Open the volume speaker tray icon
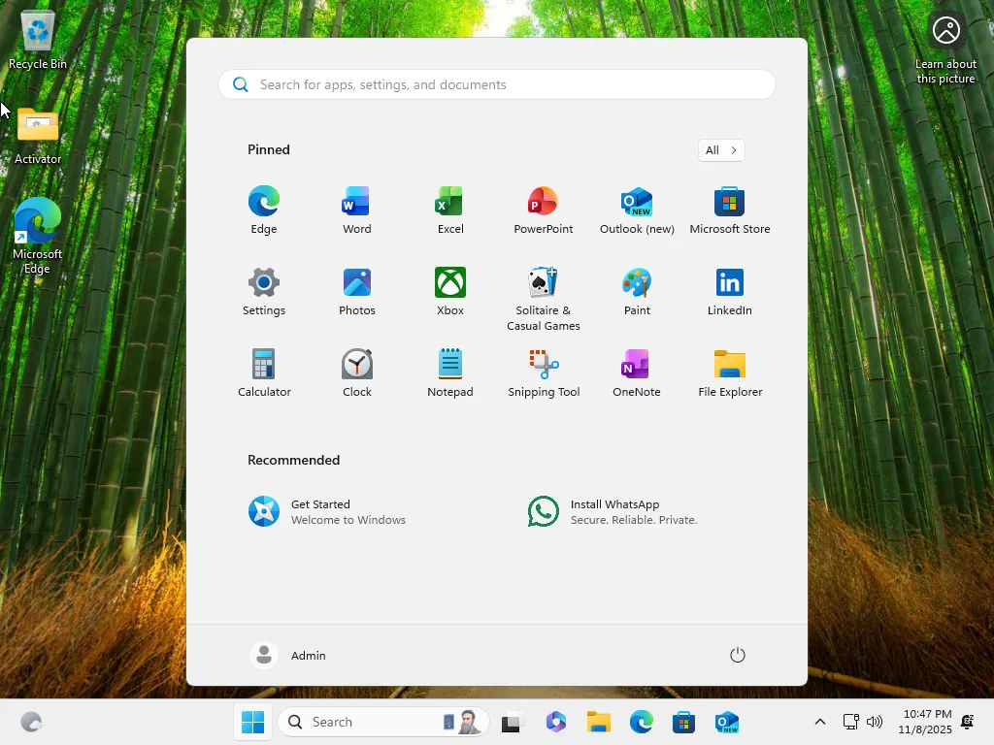The width and height of the screenshot is (994, 745). pos(875,722)
